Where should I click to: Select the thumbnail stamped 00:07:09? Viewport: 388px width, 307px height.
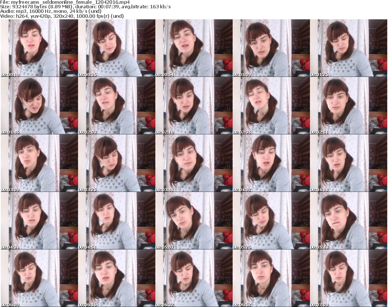(349, 278)
